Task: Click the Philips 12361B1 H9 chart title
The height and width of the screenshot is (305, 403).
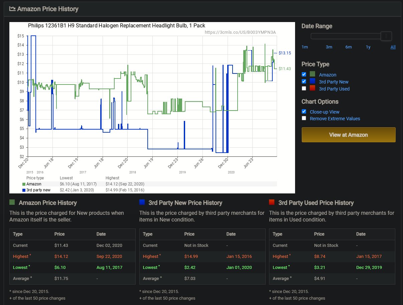Action: (117, 26)
